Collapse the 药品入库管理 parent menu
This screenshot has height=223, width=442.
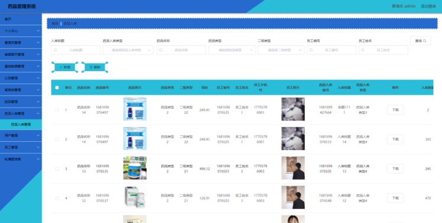pyautogui.click(x=21, y=114)
